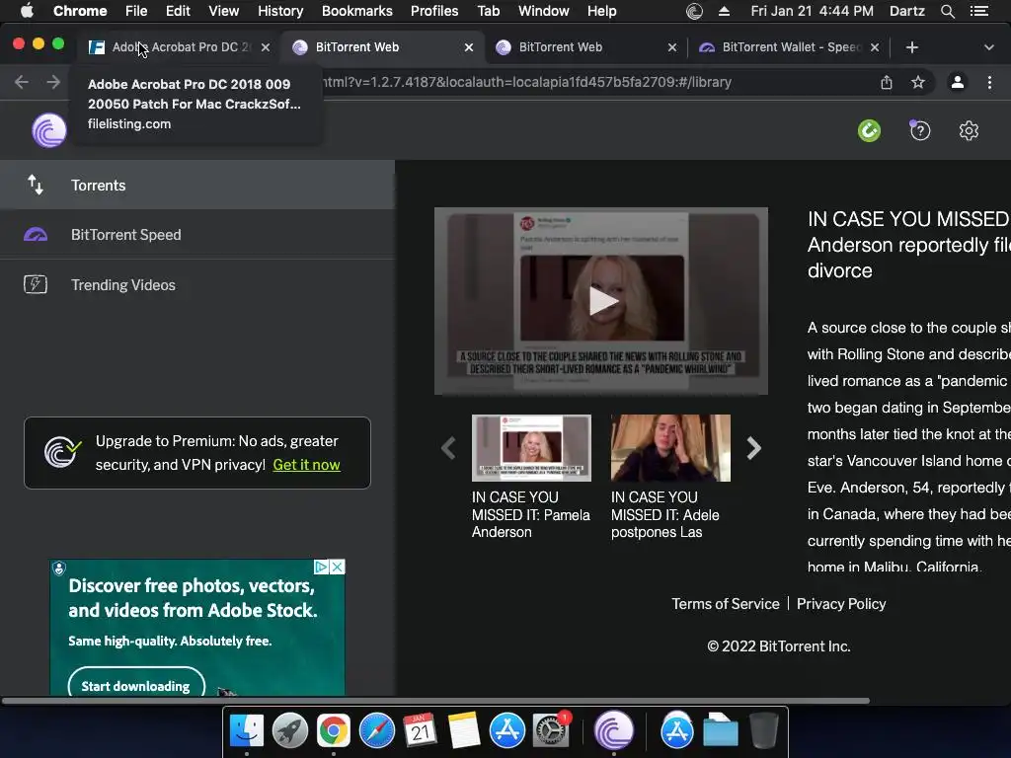Click the 'Get it now' premium link
Screen dimensions: 1011x758
306,465
